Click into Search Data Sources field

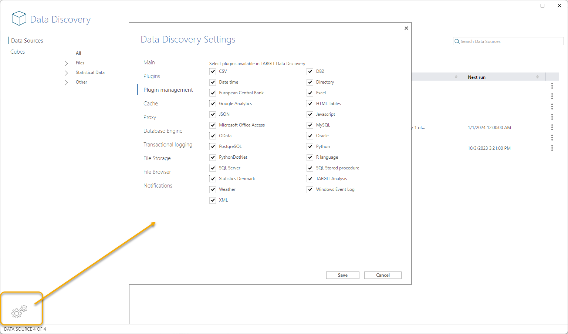(x=508, y=41)
